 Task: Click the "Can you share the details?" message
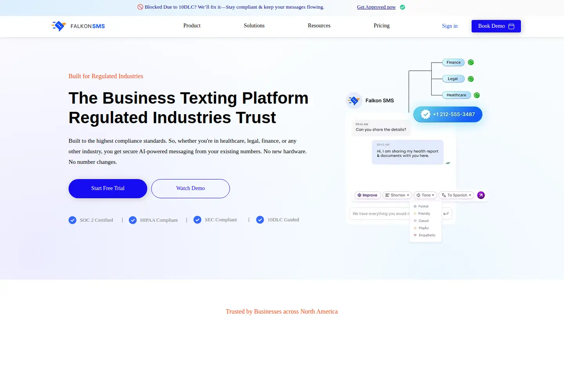[381, 128]
